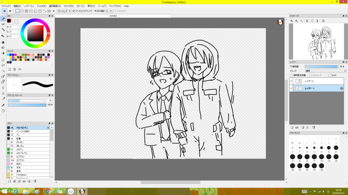The height and width of the screenshot is (195, 348).
Task: Enable the radial snap icon
Action: click(36, 11)
